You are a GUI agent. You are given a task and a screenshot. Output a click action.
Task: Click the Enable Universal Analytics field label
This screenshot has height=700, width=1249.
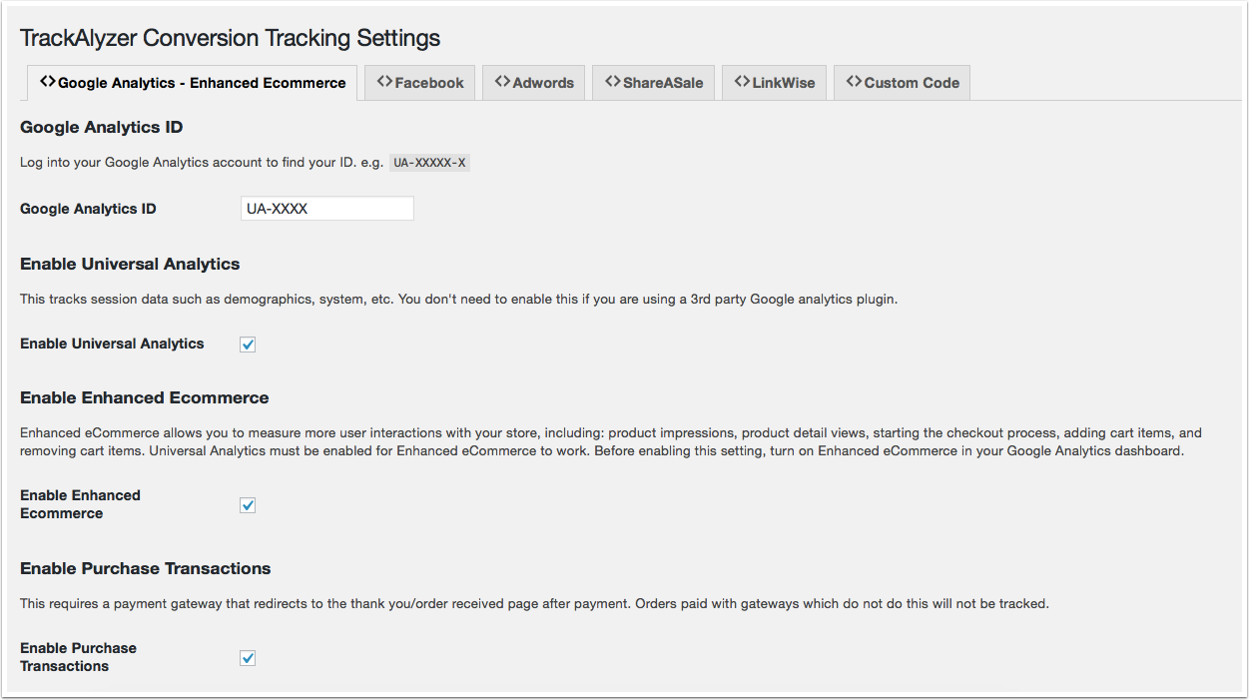tap(112, 344)
